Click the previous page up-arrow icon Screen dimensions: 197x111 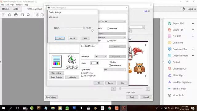tap(38, 15)
